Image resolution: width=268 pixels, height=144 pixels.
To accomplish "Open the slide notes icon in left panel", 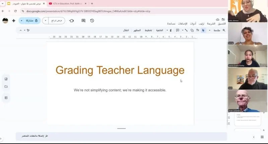I will (x=6, y=98).
